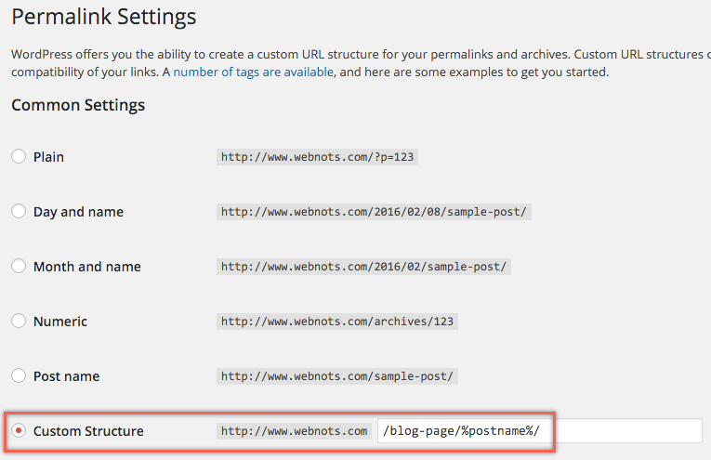Image resolution: width=711 pixels, height=460 pixels.
Task: Select the Custom Structure radio button
Action: point(19,431)
